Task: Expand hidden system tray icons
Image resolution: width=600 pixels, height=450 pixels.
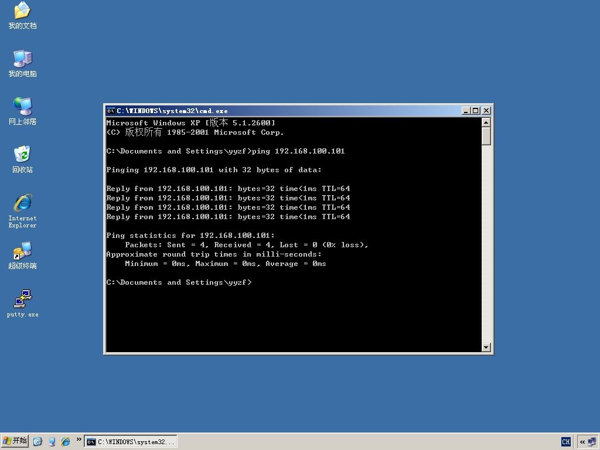Action: [582, 442]
